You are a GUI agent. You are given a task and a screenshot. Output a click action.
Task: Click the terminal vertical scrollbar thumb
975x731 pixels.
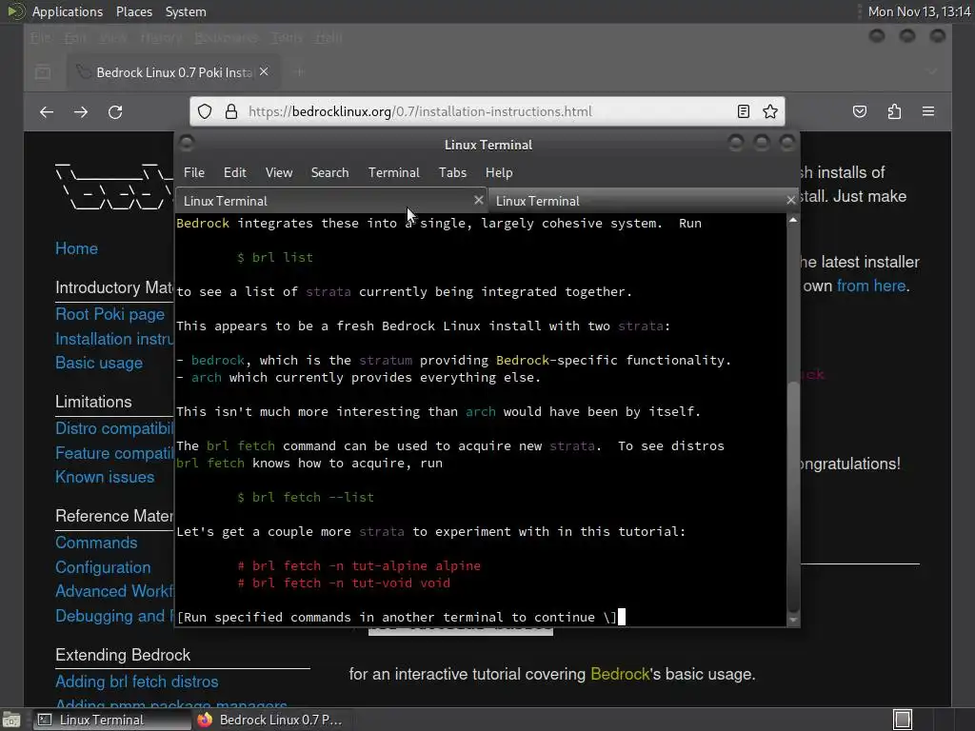point(793,495)
